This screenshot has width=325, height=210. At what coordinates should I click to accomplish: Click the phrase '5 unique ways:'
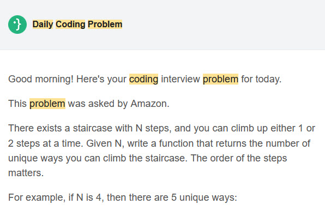click(x=204, y=197)
